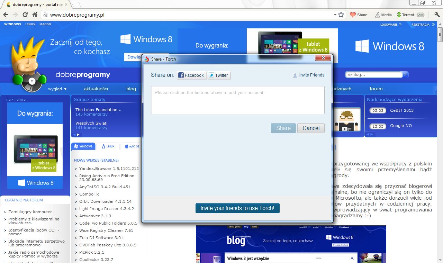Click the search submit arrow button

[x=406, y=75]
